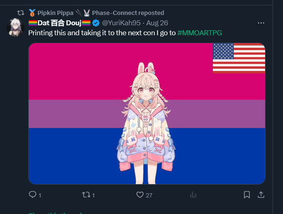
Task: Click the blue verified badge
Action: [x=96, y=23]
